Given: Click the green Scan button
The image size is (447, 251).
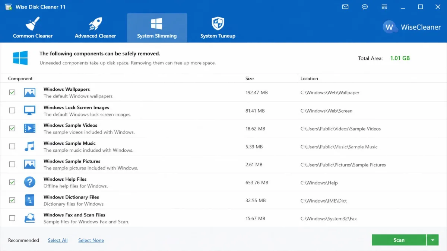Looking at the screenshot, I should pos(399,240).
